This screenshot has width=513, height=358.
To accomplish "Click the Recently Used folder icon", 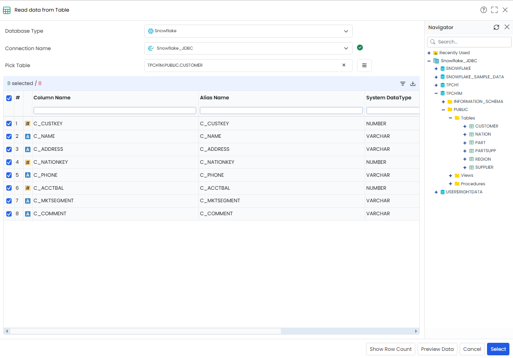I will 435,53.
